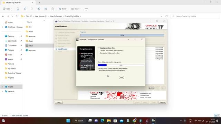Click the Share icon in Explorer toolbar
This screenshot has height=124, width=221.
[46, 9]
